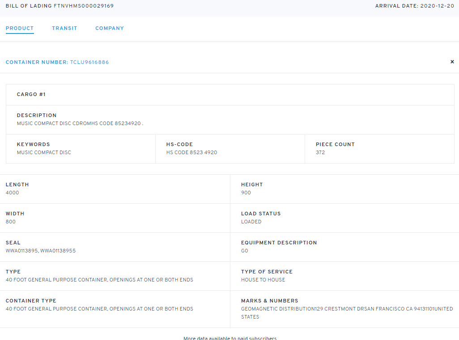Click 'More data available to paid subscribers'
This screenshot has height=340, width=459.
click(x=230, y=338)
